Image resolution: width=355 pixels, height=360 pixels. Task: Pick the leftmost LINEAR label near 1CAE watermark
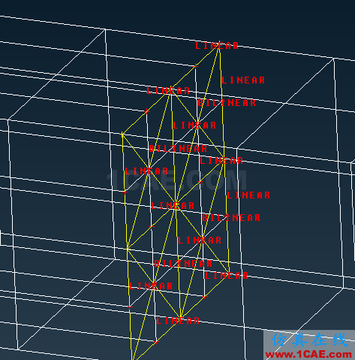tap(146, 171)
